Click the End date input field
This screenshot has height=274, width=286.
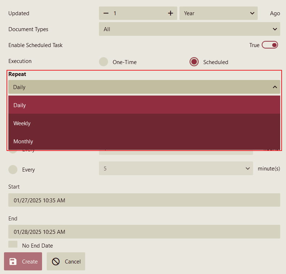click(x=144, y=232)
